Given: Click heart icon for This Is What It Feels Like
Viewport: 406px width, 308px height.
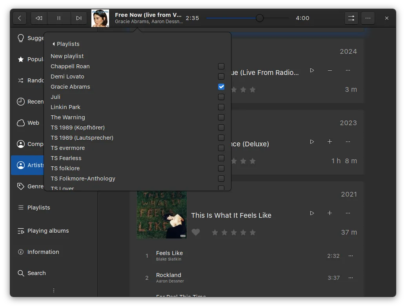Looking at the screenshot, I should coord(196,232).
